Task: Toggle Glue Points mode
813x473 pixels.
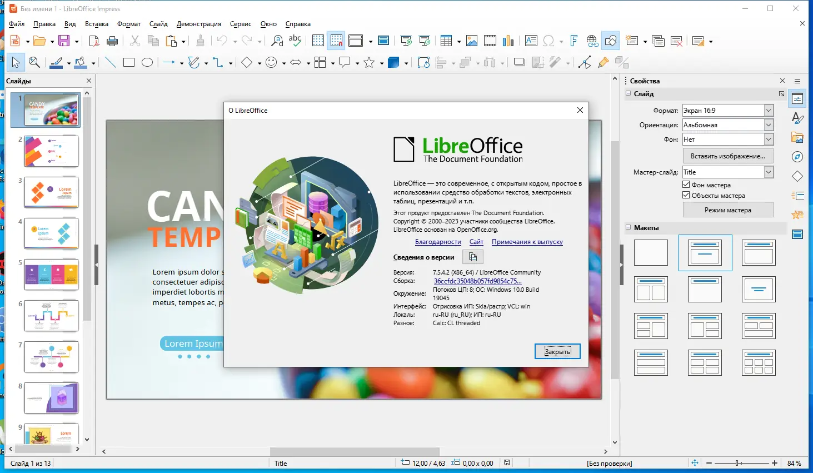Action: [x=603, y=62]
